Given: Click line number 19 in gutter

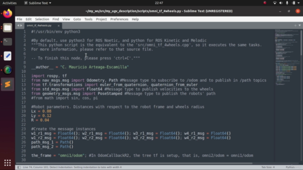Looking at the screenshot, I should [x=24, y=111].
